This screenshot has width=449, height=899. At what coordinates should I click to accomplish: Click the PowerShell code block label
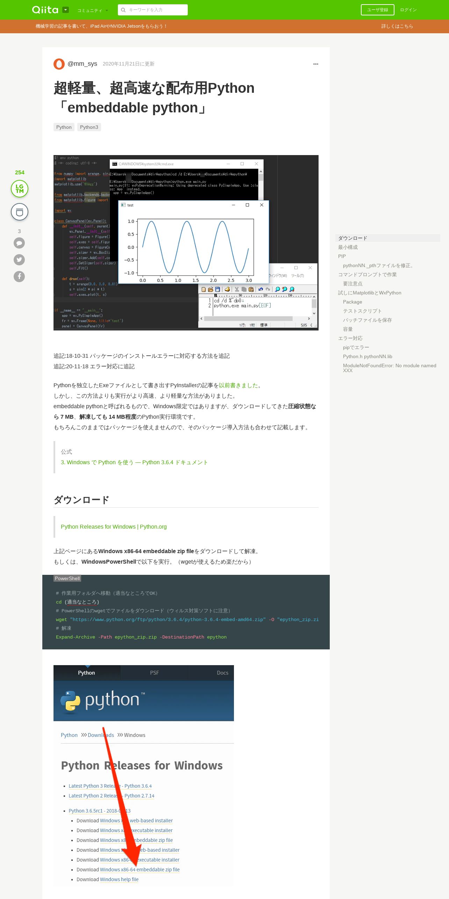click(x=67, y=578)
